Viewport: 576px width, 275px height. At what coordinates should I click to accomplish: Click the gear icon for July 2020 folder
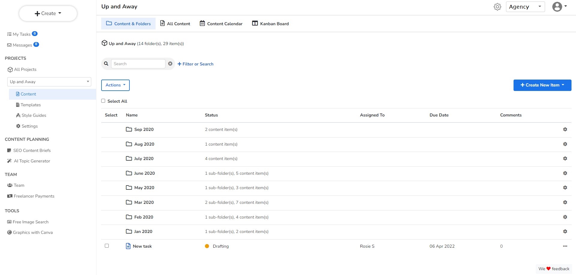pos(565,159)
